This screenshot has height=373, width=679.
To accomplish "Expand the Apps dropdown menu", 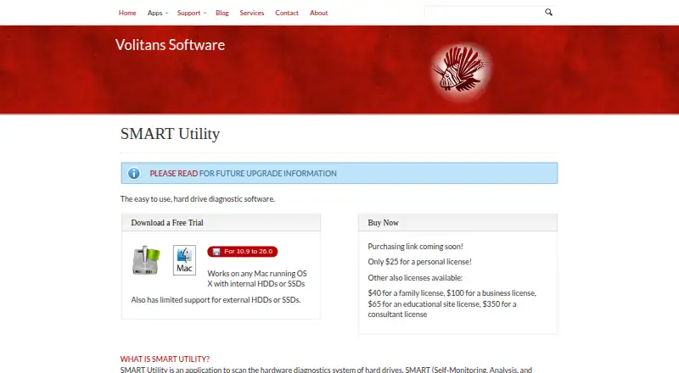I will click(x=158, y=13).
